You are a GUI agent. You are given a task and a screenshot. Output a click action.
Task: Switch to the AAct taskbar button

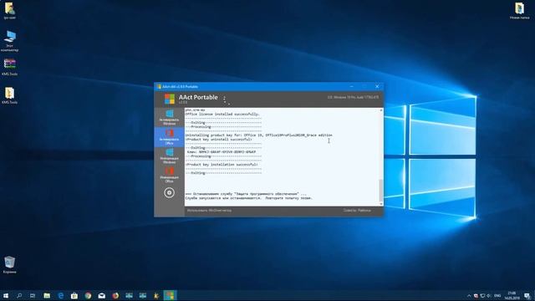pyautogui.click(x=170, y=295)
